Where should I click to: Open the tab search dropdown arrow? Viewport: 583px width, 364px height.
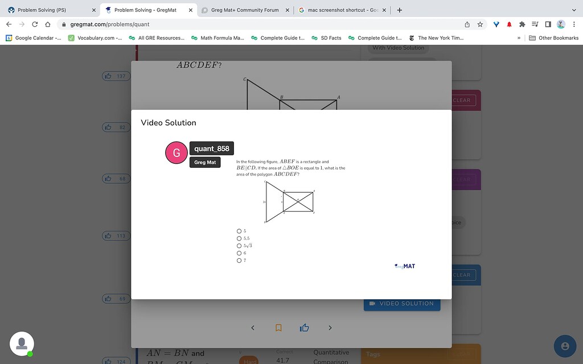[x=574, y=10]
